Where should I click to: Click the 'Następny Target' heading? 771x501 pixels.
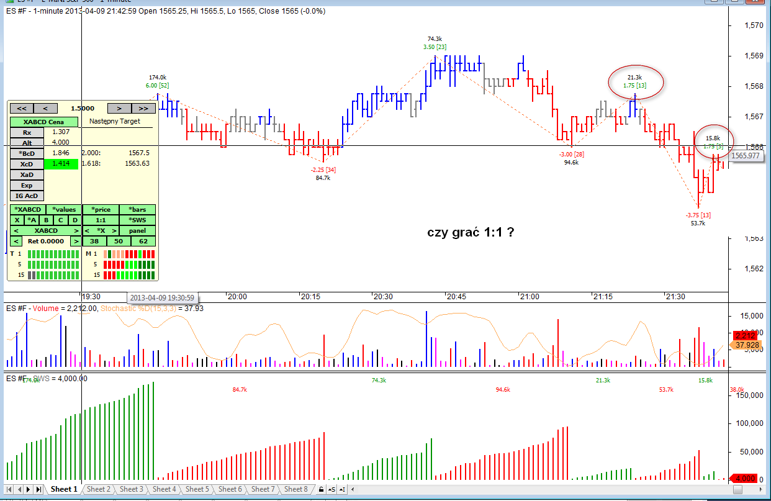[115, 121]
